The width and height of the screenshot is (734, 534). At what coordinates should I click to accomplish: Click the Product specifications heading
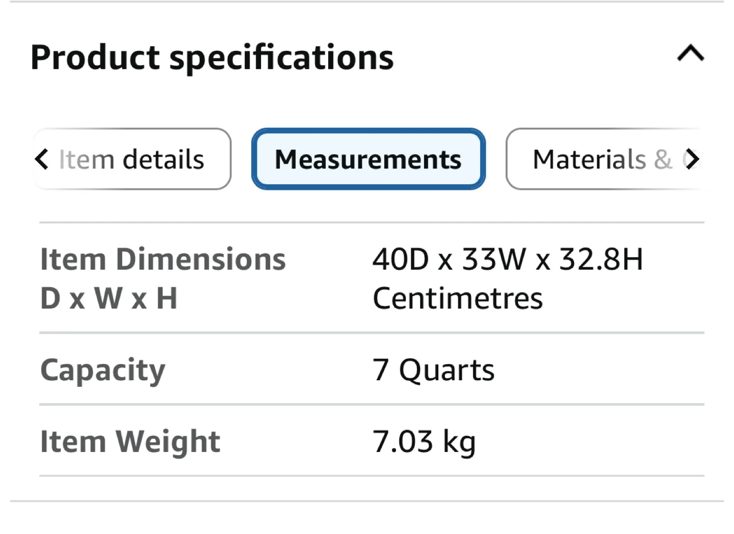(x=212, y=57)
